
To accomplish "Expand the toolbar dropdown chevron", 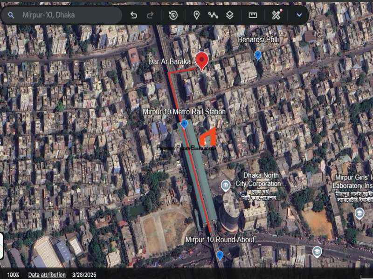I will click(x=299, y=15).
